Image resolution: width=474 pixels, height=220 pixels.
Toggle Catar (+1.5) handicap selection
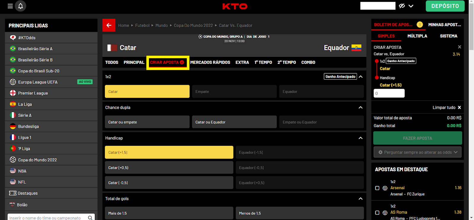169,152
